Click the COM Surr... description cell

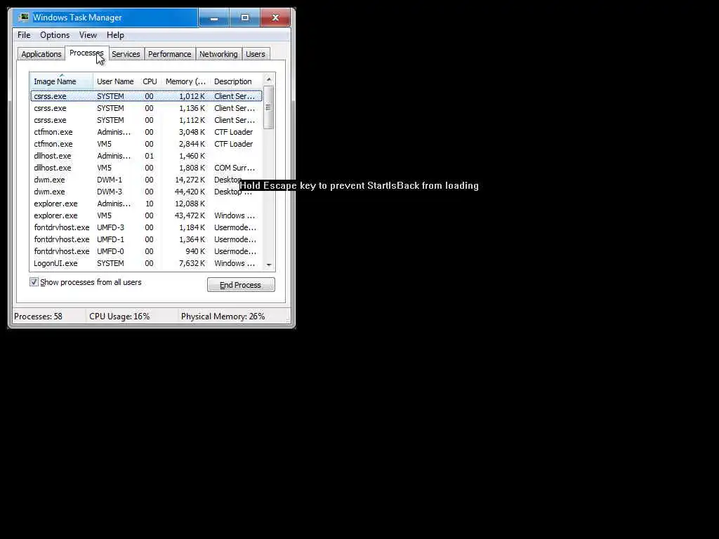coord(235,168)
